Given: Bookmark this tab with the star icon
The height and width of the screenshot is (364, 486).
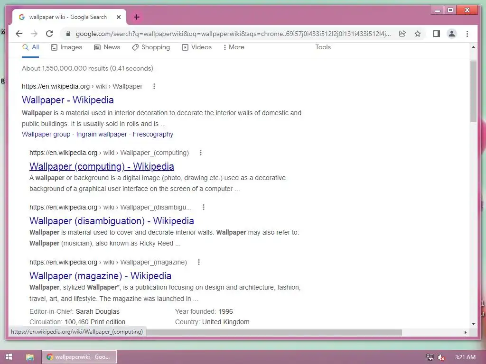Looking at the screenshot, I should 418,34.
